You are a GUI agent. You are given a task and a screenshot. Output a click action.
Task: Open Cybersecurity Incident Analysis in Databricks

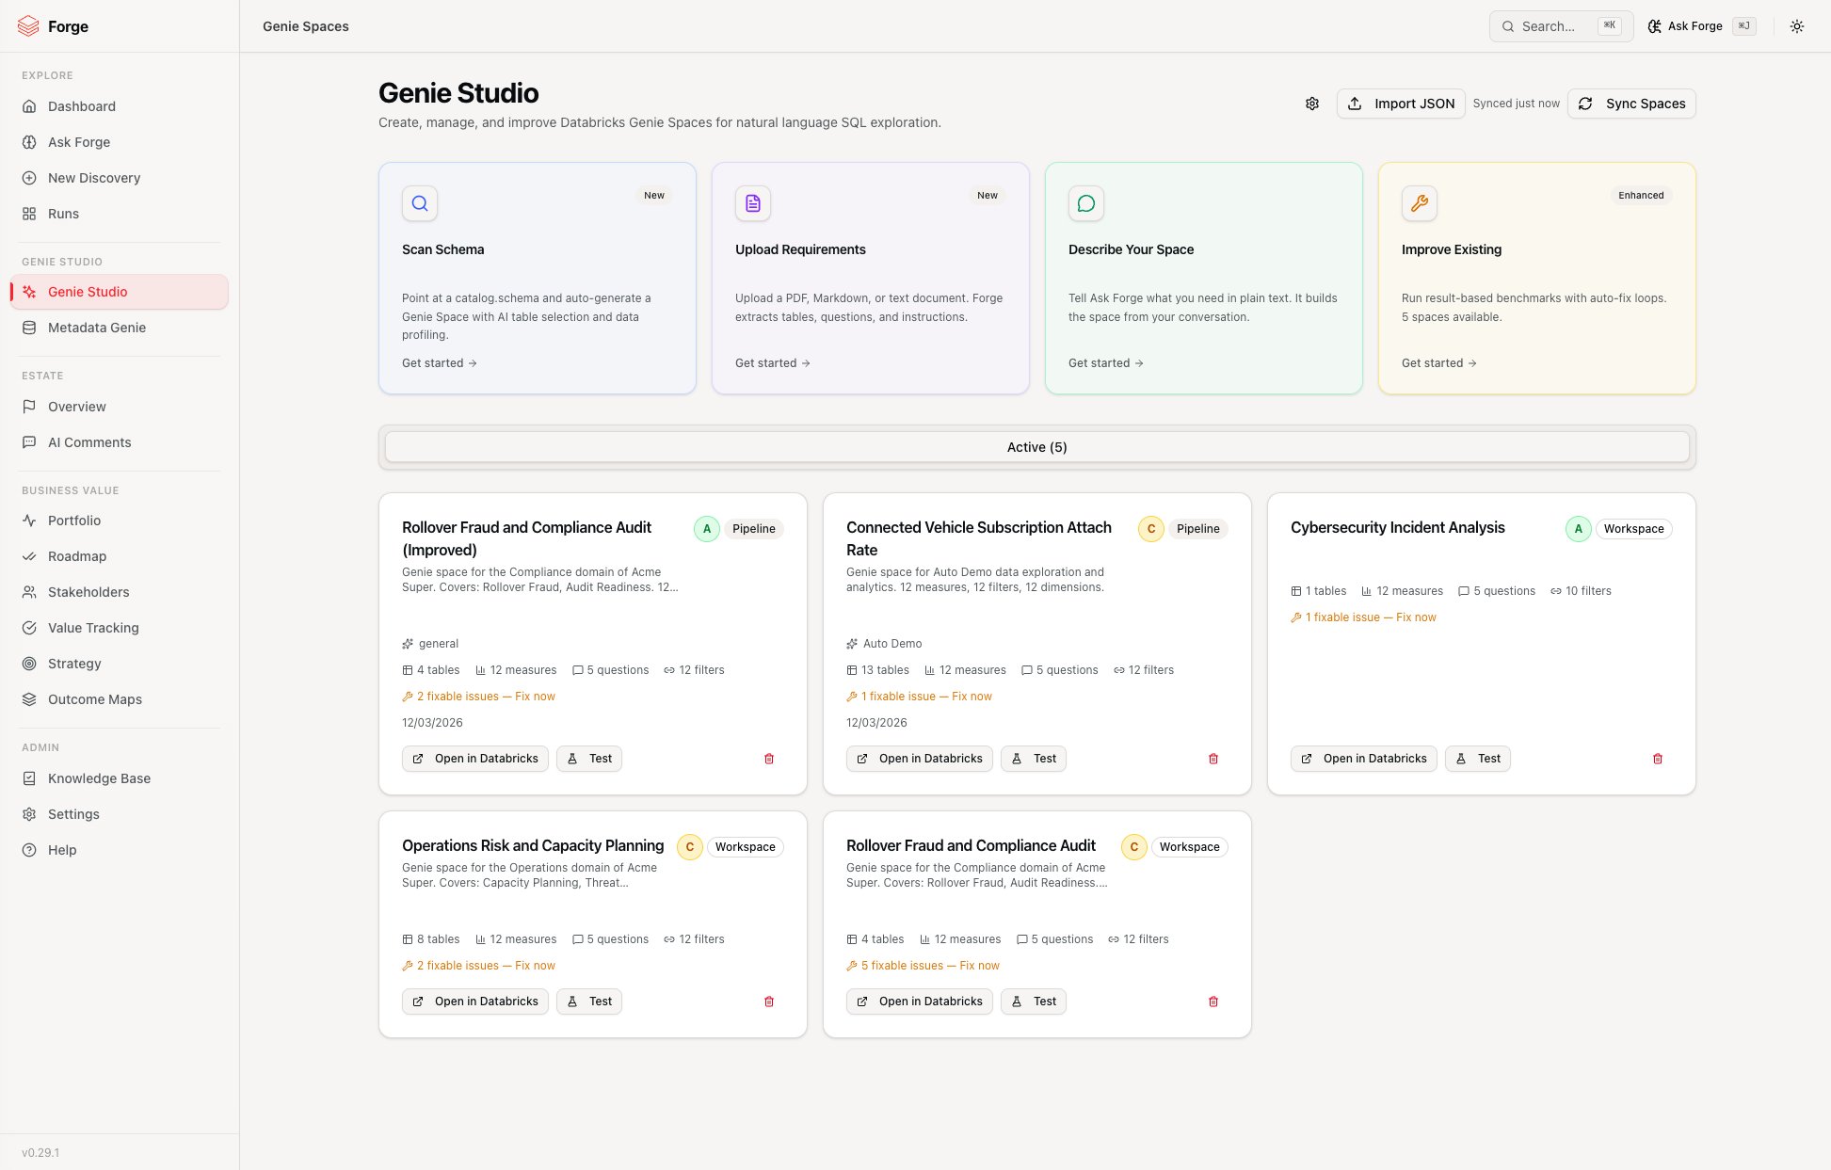click(1364, 759)
